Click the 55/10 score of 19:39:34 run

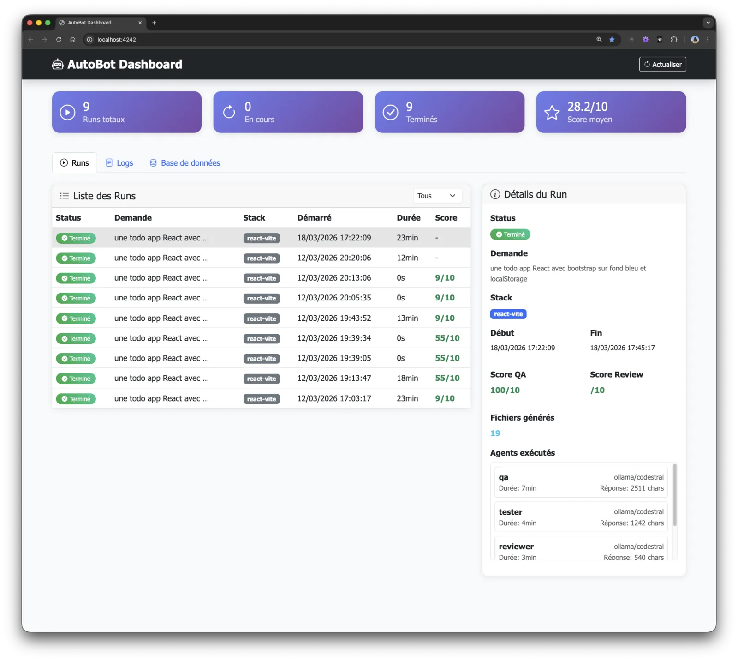[447, 338]
